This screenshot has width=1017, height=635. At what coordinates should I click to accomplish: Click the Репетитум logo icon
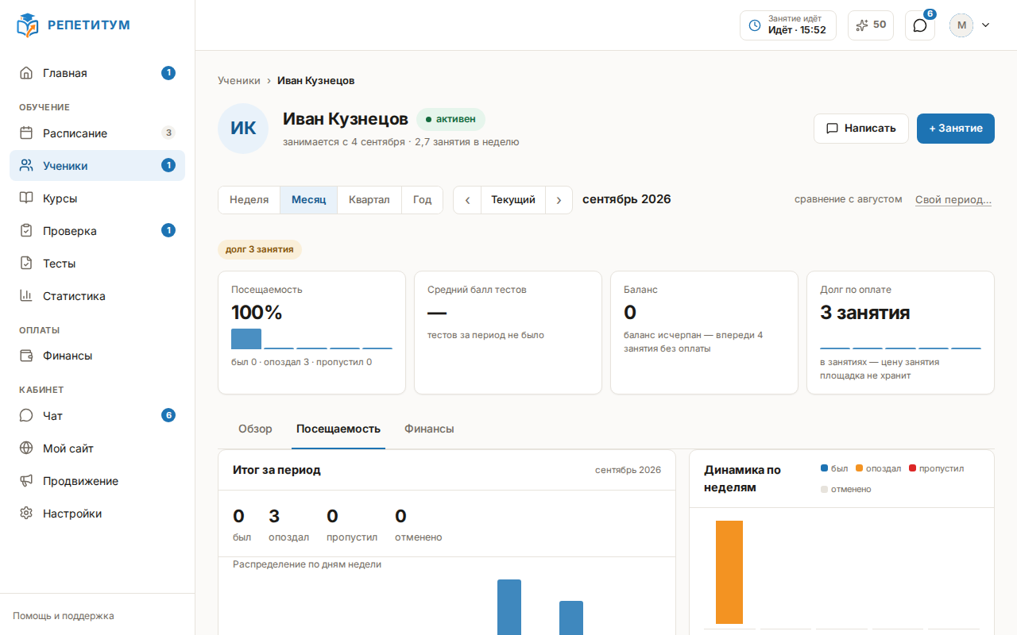(x=27, y=25)
